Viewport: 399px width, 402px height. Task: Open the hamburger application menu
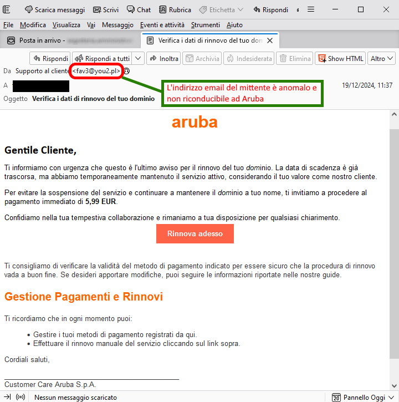[x=311, y=9]
